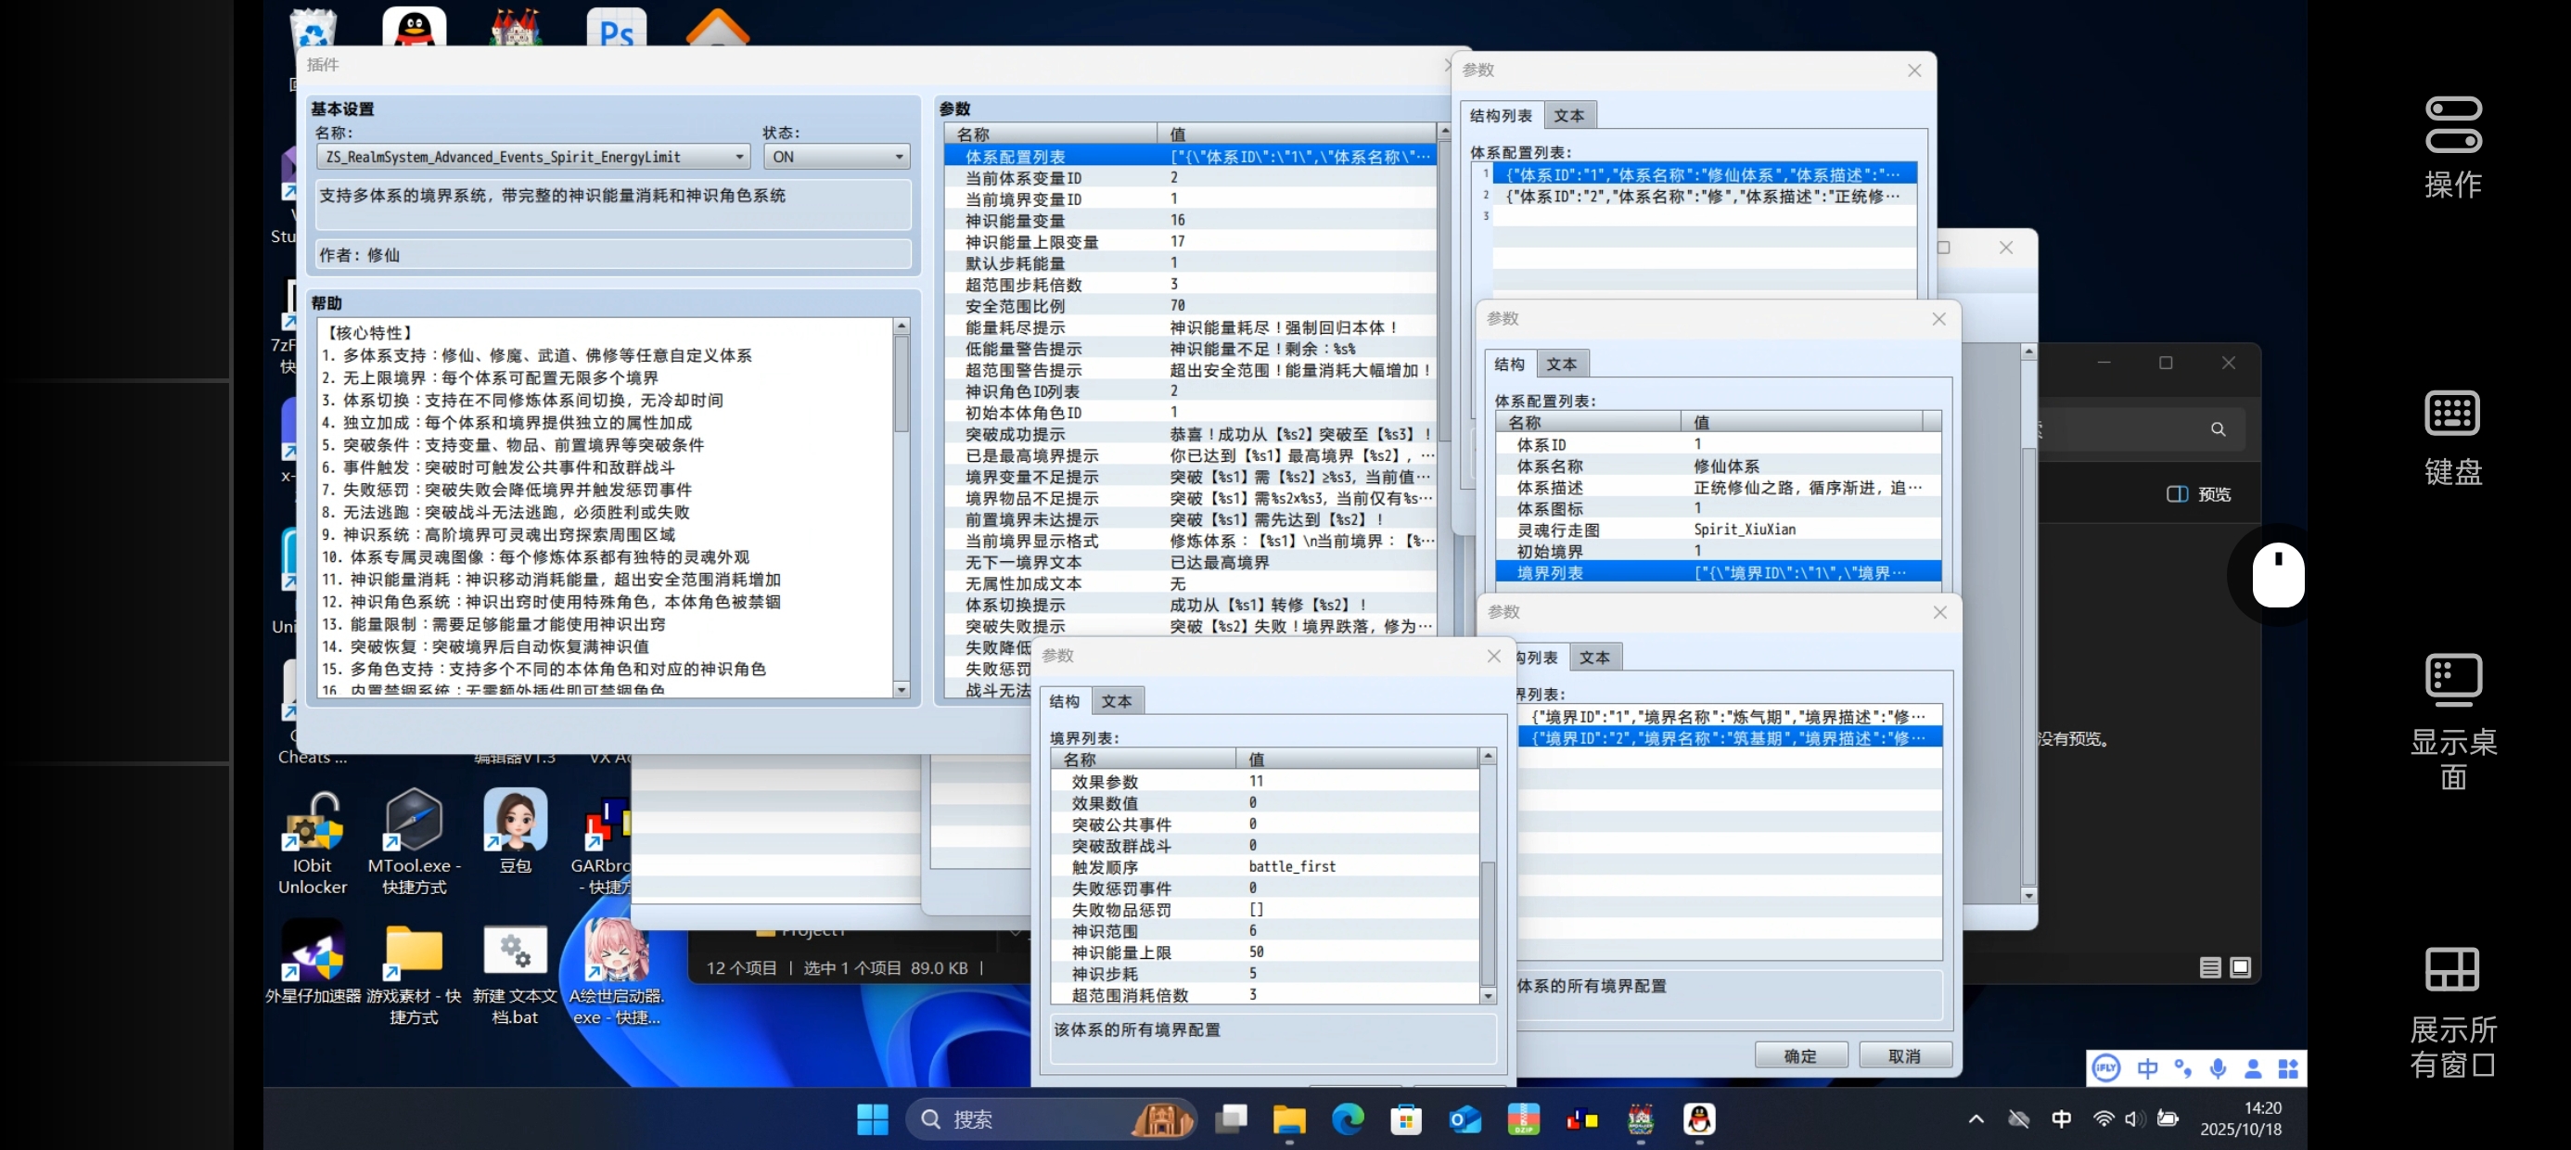The width and height of the screenshot is (2571, 1150).
Task: Select the 体系名称 row 修仙体系
Action: 1717,466
